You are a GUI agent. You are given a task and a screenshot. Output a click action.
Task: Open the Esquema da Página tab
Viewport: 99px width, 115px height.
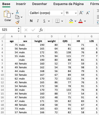(x=68, y=4)
